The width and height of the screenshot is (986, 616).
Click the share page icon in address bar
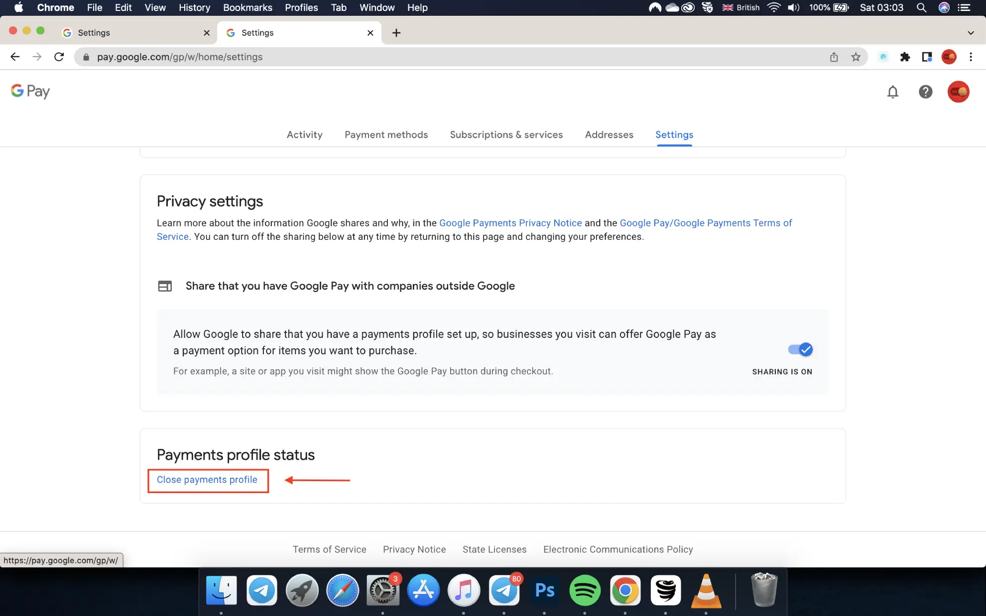pos(834,57)
